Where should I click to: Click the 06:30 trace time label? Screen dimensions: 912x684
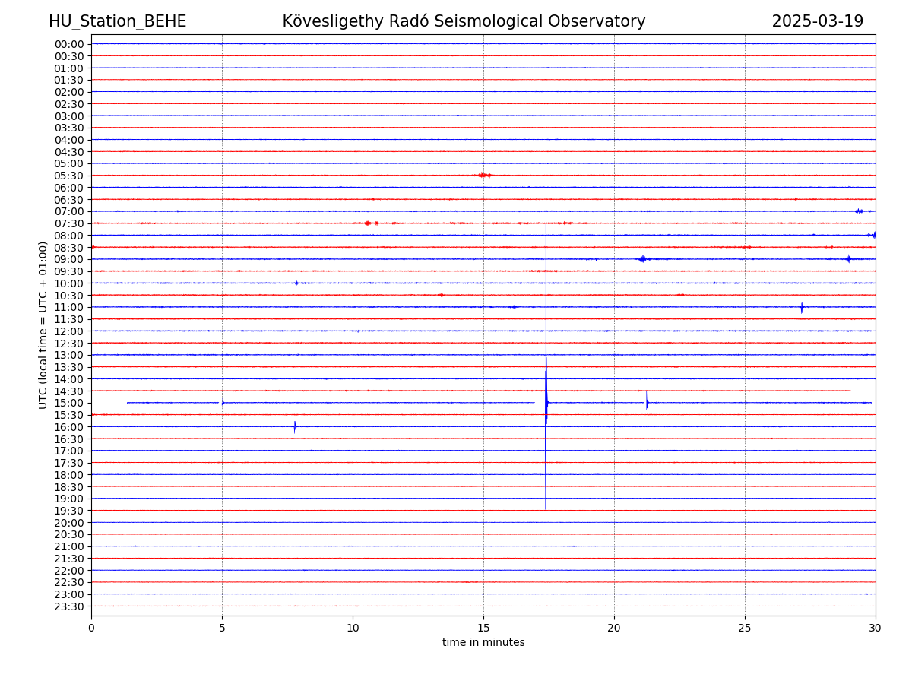[x=69, y=200]
